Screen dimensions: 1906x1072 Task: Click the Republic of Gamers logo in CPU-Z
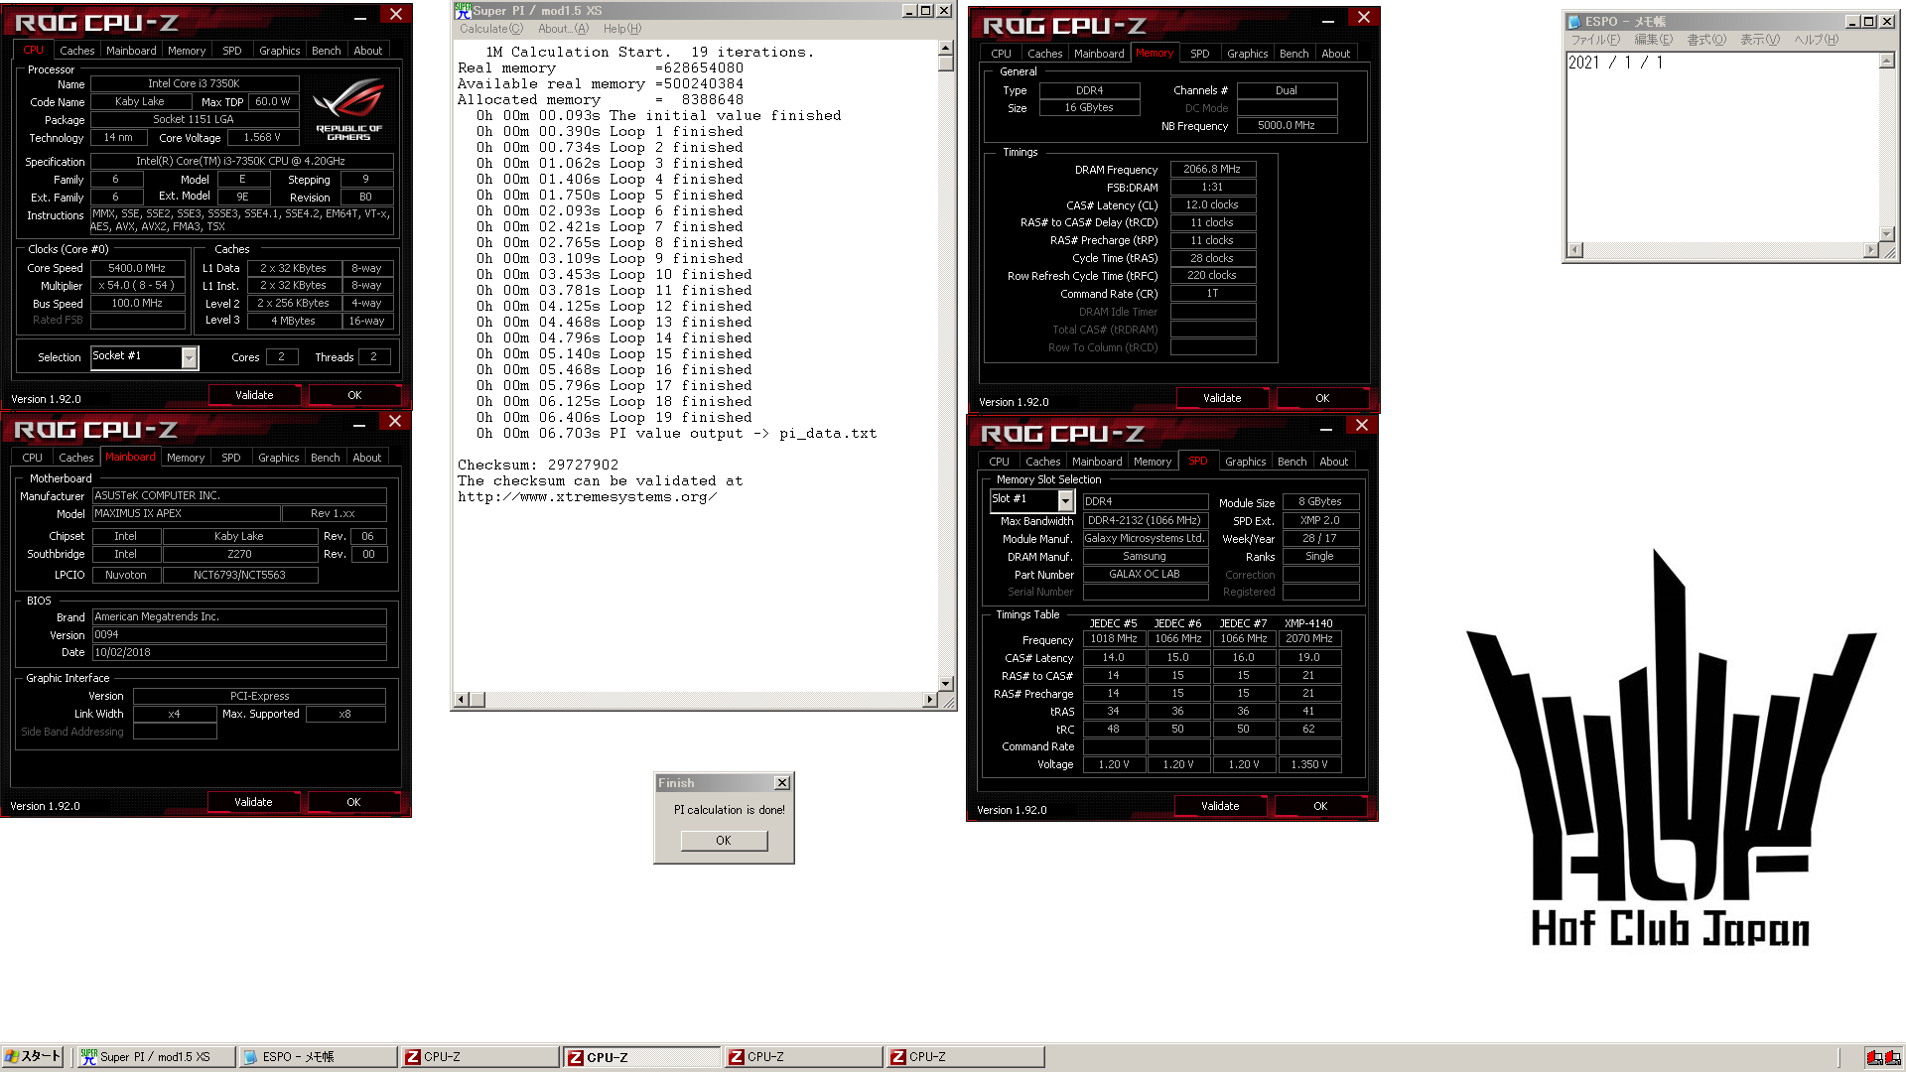[x=348, y=109]
